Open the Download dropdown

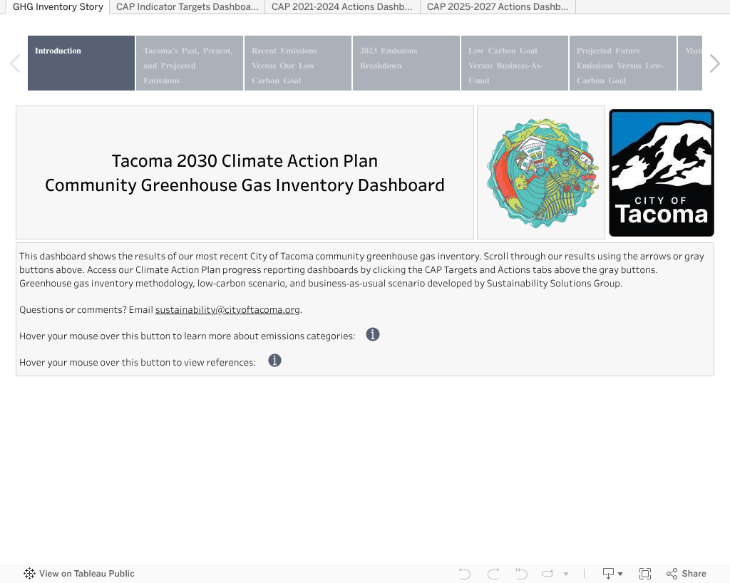(x=612, y=574)
